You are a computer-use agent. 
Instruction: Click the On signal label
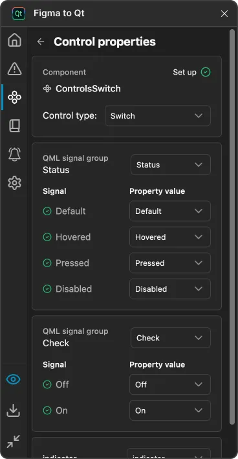pyautogui.click(x=61, y=410)
